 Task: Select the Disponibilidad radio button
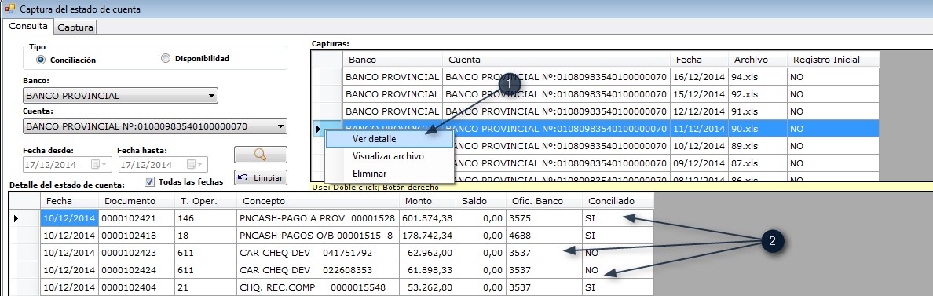click(166, 58)
